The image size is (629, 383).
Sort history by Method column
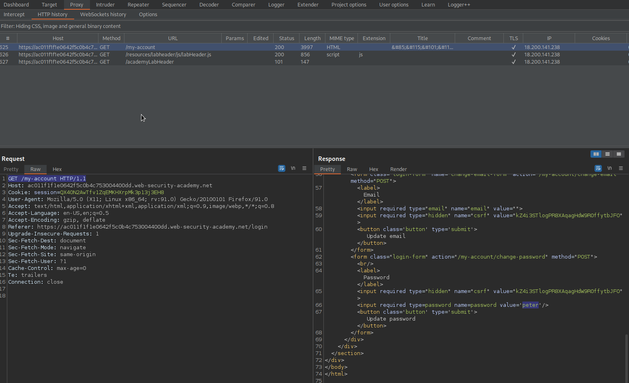coord(111,38)
